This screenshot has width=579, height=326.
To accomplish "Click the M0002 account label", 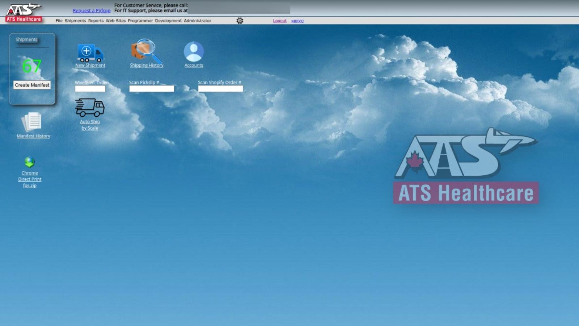I will point(297,21).
